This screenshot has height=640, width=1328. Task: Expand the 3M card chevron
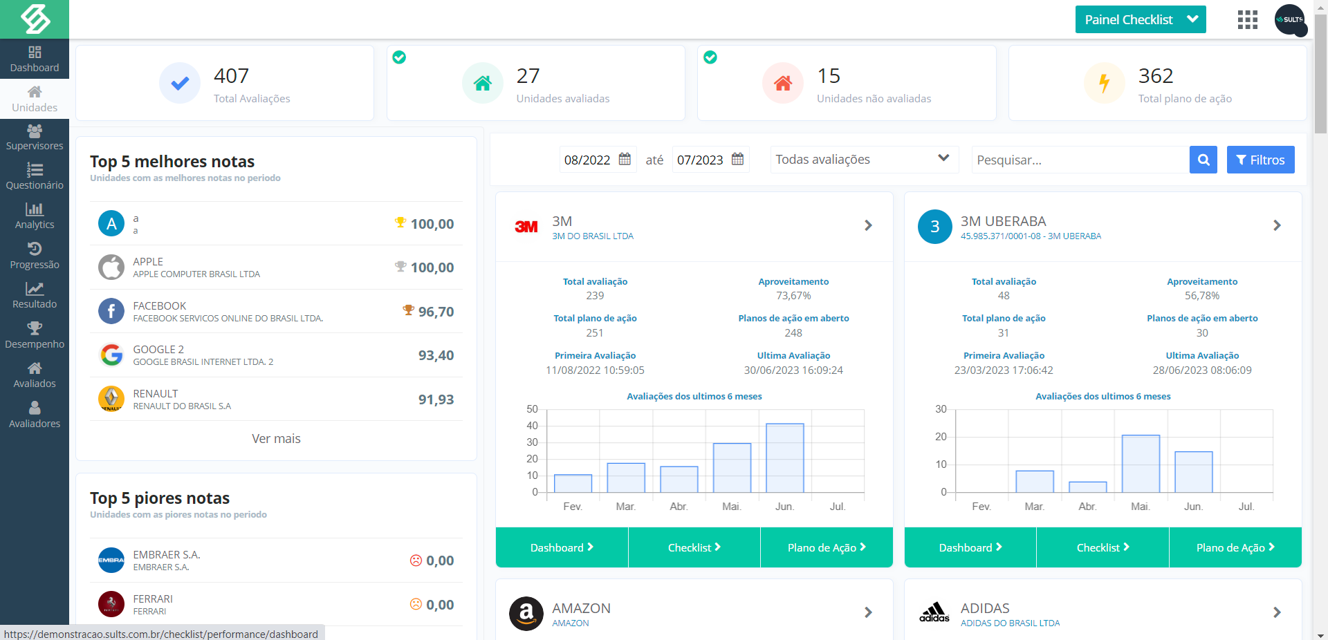click(x=869, y=225)
